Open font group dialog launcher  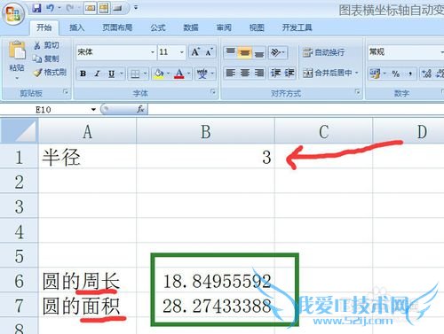pos(213,92)
